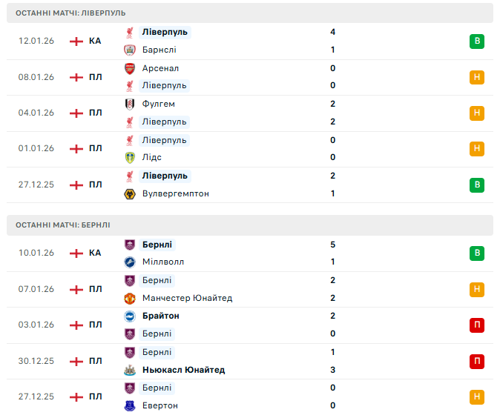
Task: Click England flag beside 10.01.26 КА match
Action: pos(76,253)
